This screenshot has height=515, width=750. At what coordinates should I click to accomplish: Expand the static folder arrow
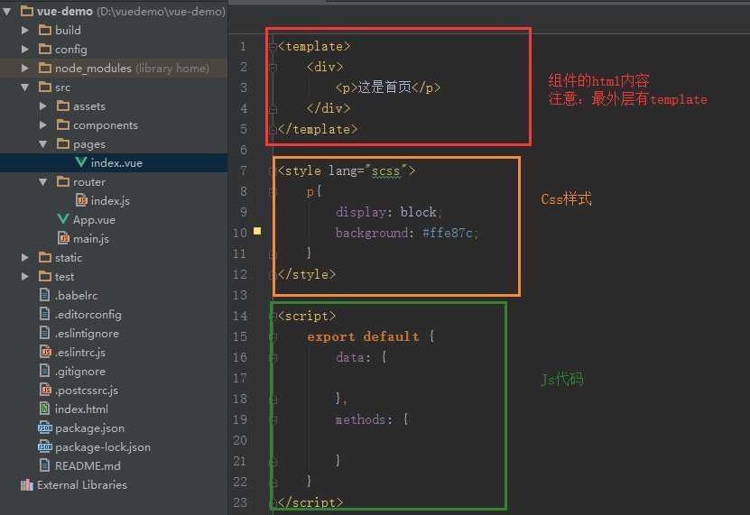click(25, 258)
